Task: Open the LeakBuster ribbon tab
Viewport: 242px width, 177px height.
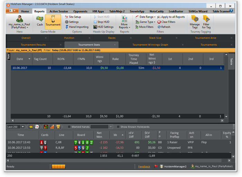Action: tap(176, 11)
